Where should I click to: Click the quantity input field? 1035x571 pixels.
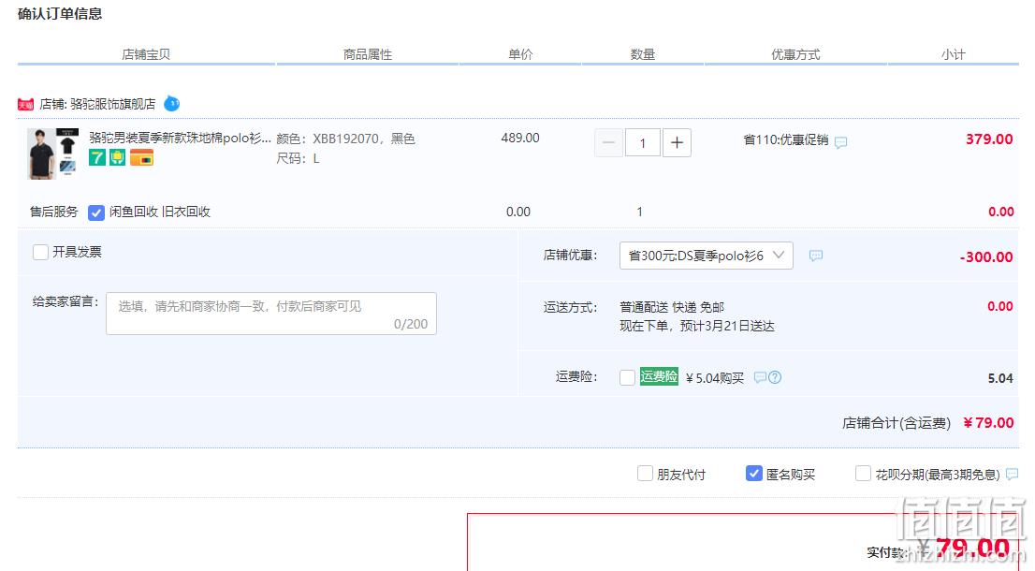[x=642, y=142]
